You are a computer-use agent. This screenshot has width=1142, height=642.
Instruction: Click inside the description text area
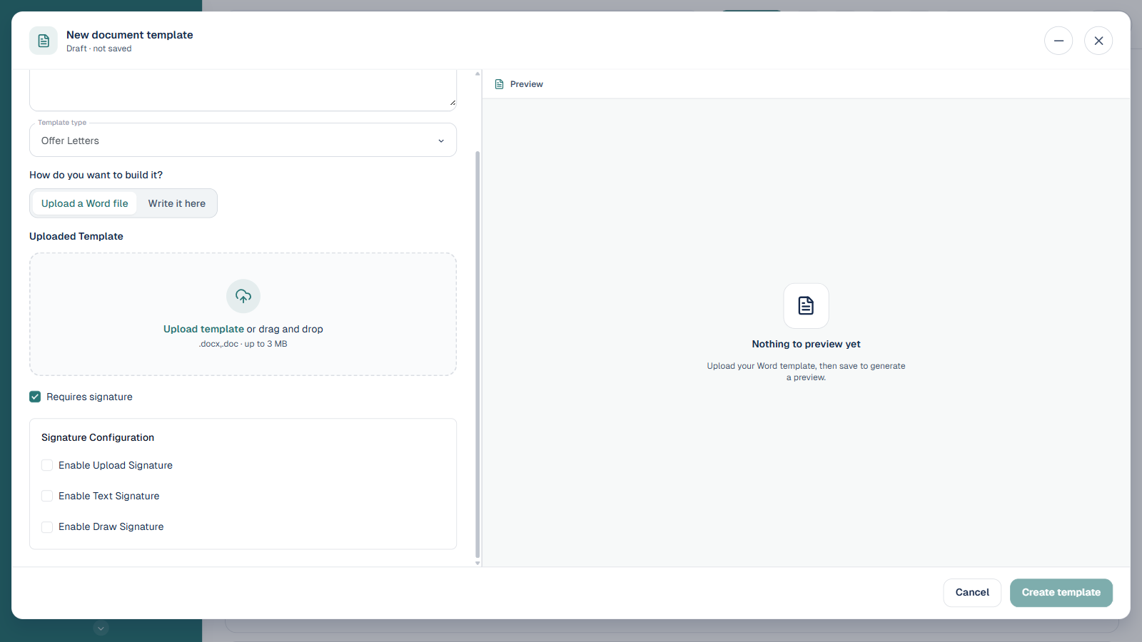coord(243,90)
